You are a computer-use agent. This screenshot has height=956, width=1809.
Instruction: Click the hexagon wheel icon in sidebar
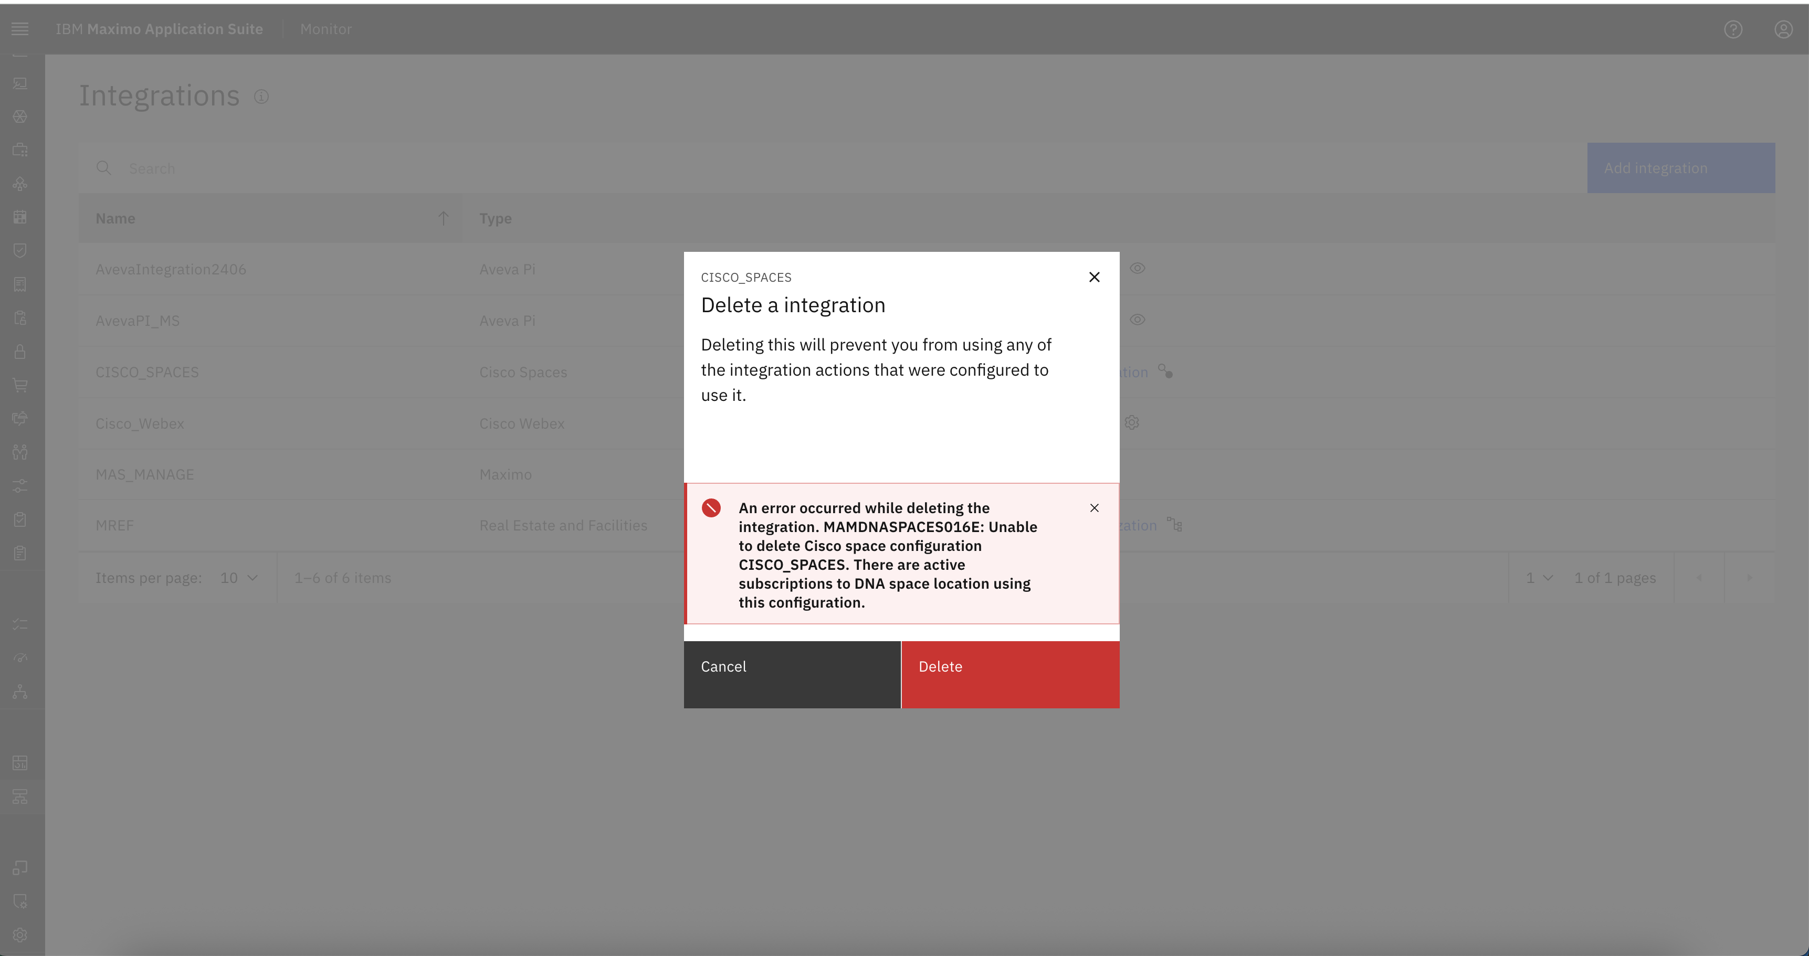19,116
